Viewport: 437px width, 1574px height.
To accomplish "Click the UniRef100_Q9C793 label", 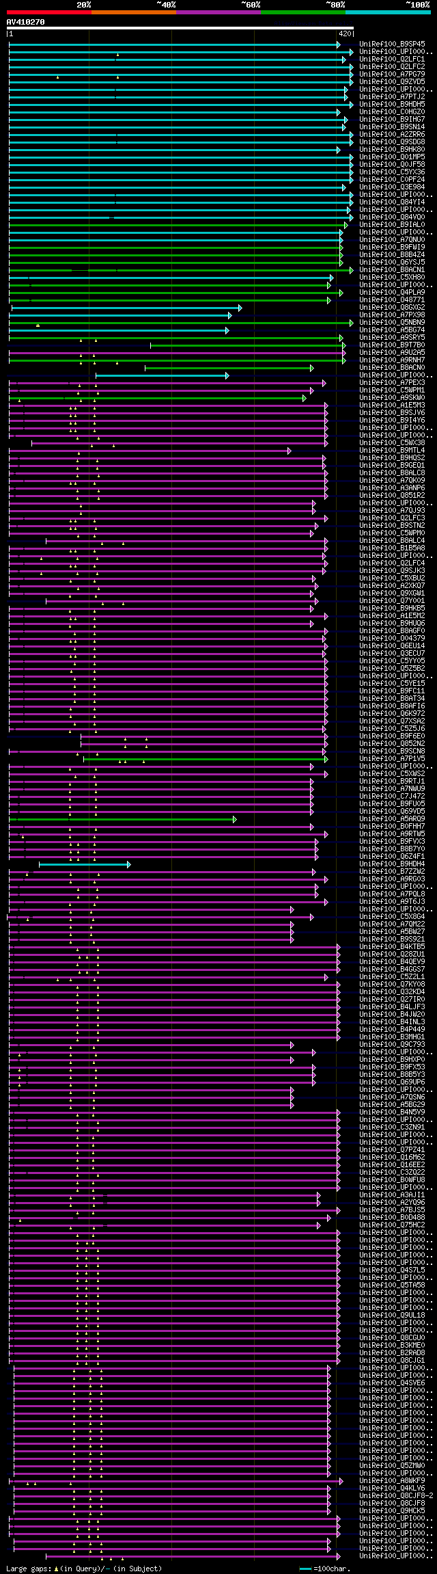I will (x=393, y=1045).
